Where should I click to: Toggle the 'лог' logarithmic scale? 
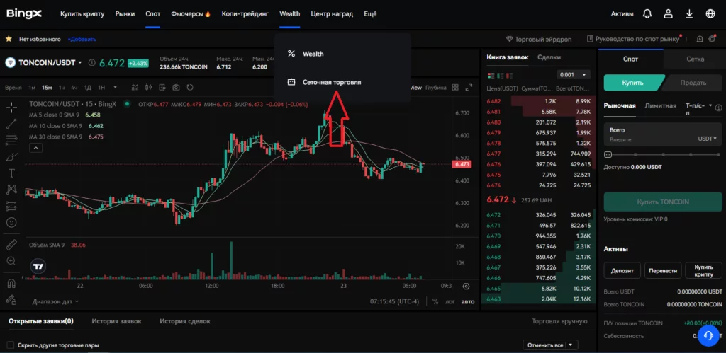click(449, 301)
